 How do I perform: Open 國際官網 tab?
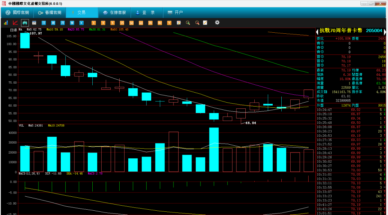coord(17,12)
